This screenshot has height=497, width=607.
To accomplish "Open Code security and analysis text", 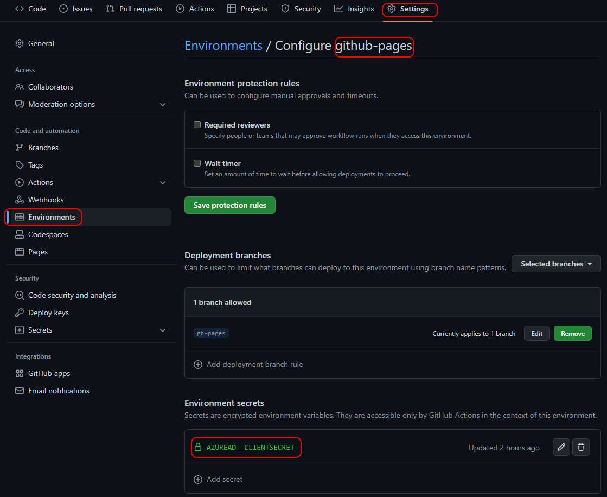I will point(72,295).
